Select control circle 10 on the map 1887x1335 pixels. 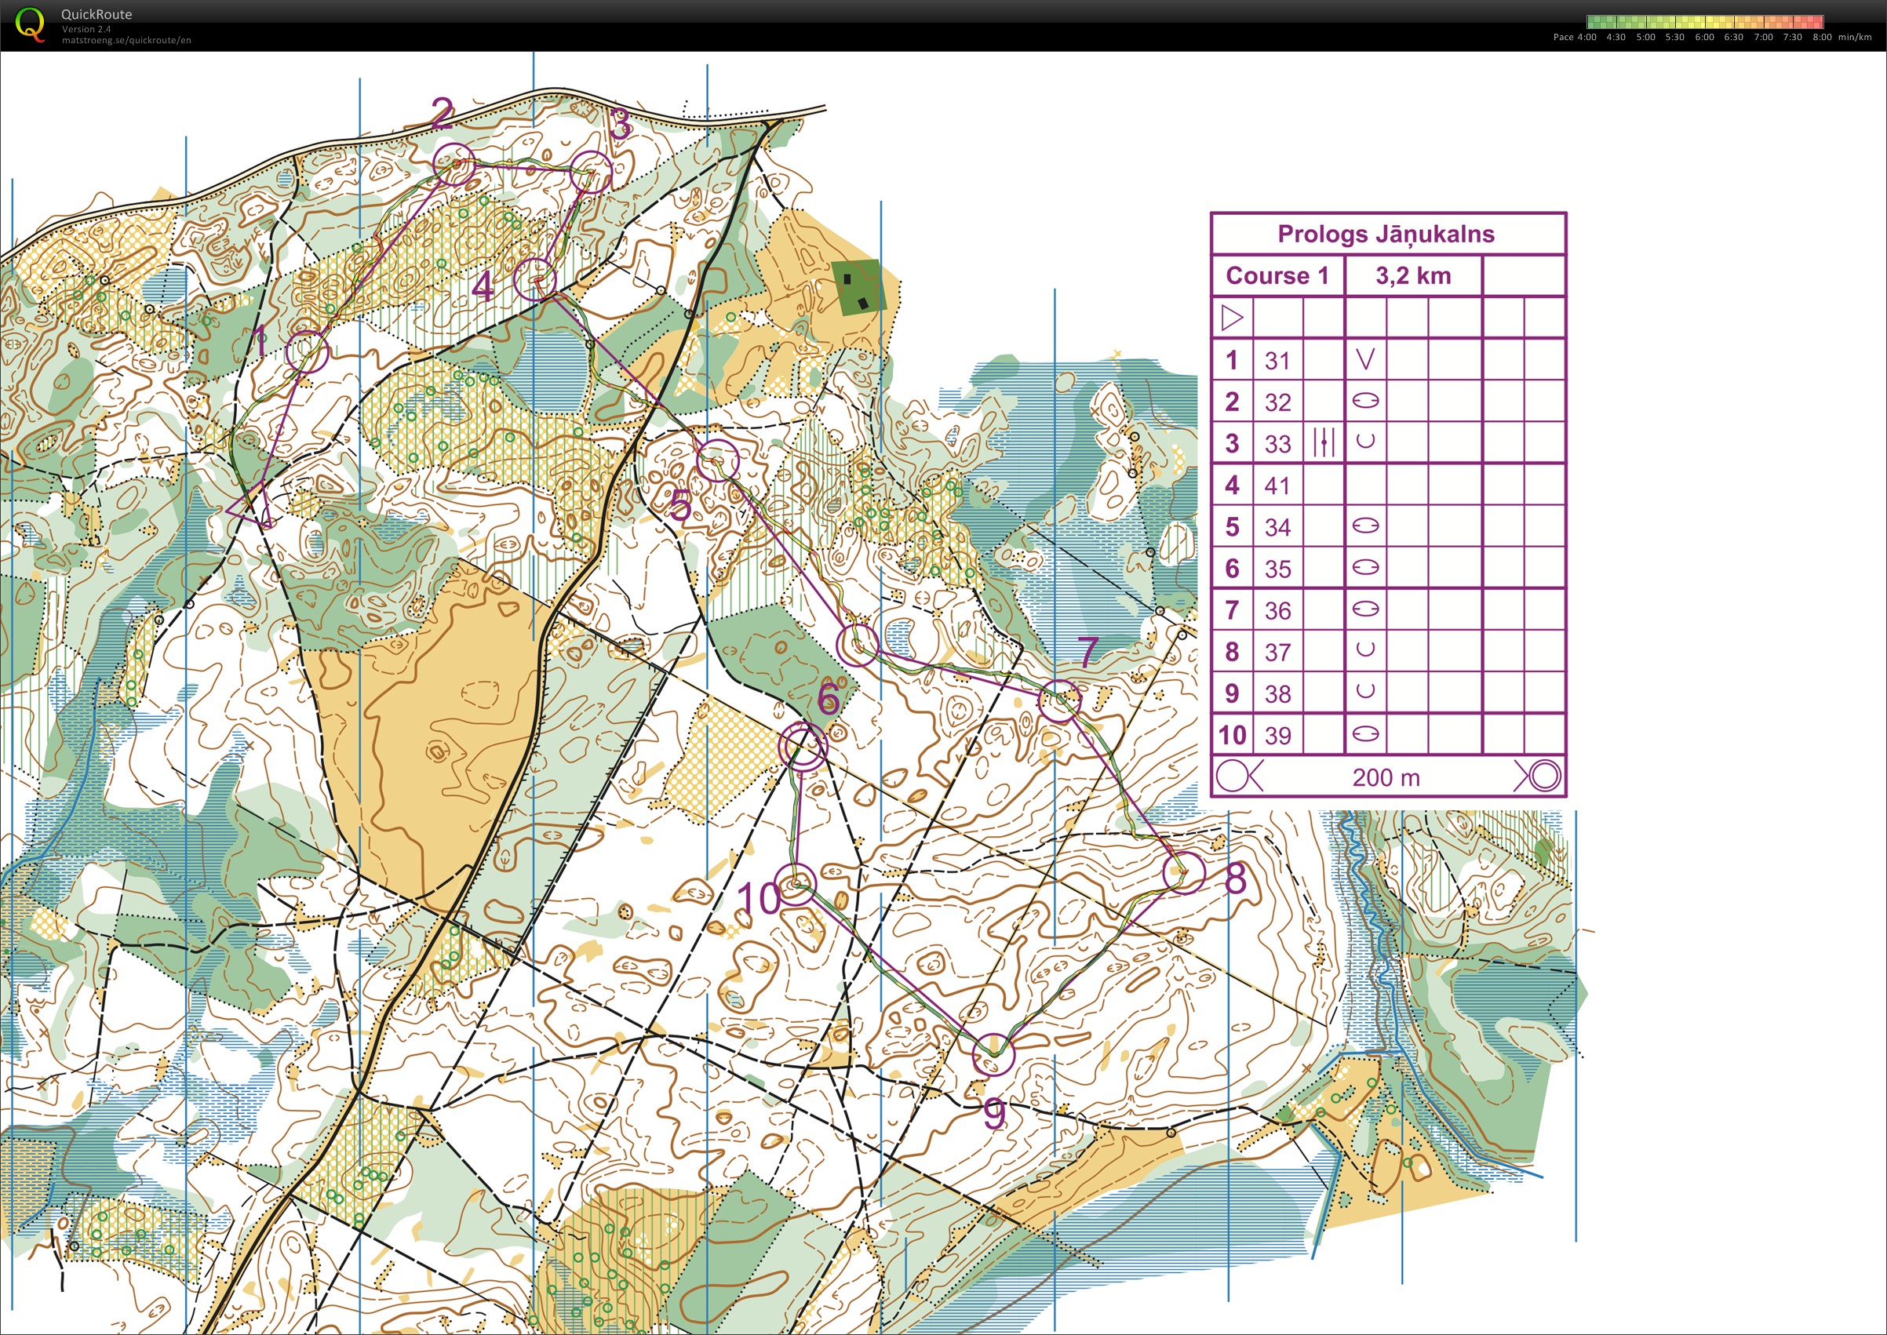point(795,885)
